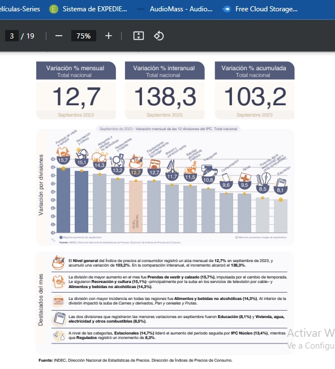Click the zoom in plus button
The image size is (335, 369).
pos(109,36)
